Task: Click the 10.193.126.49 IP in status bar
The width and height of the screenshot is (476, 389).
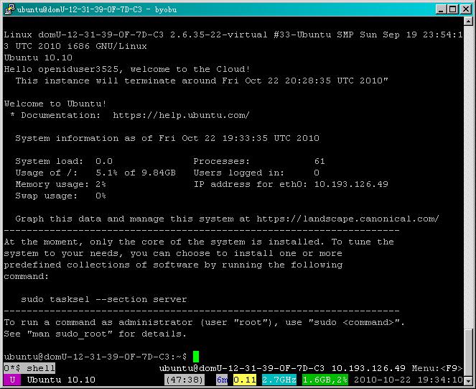Action: [x=368, y=368]
